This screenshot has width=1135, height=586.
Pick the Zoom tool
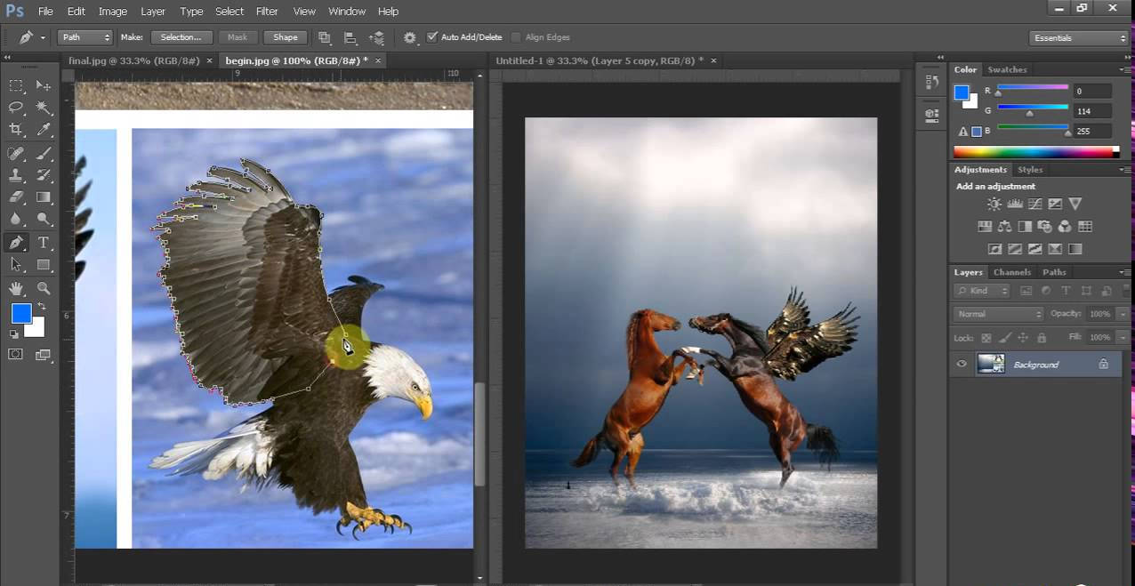click(x=42, y=288)
